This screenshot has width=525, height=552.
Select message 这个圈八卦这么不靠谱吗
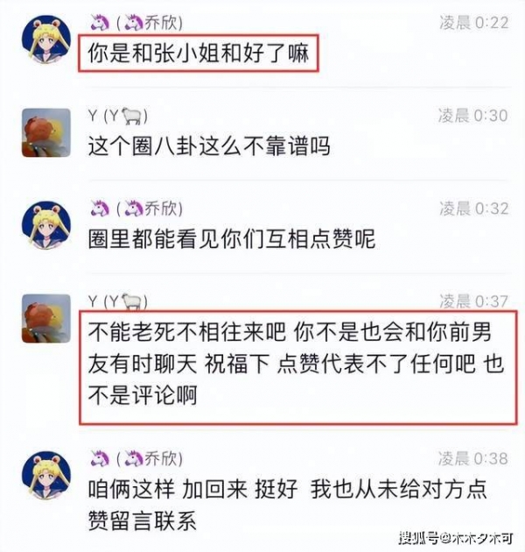[x=209, y=145]
